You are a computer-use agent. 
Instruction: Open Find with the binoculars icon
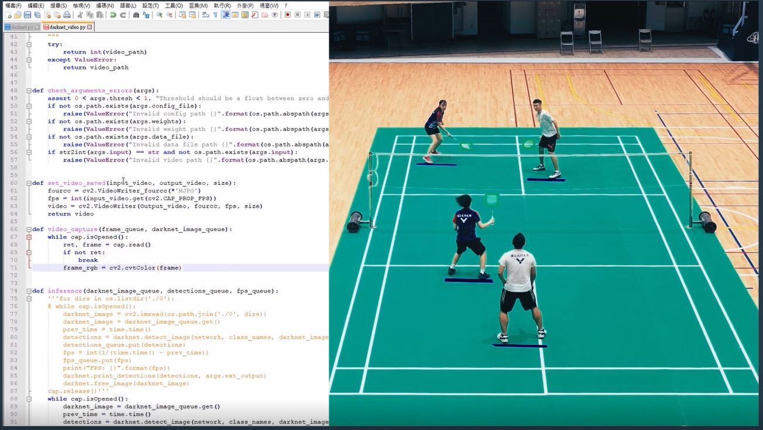[x=136, y=15]
